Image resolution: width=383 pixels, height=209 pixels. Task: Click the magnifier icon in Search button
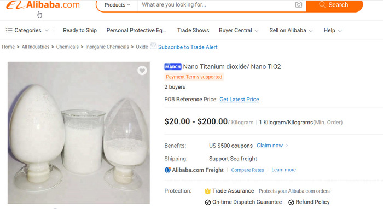pos(322,4)
